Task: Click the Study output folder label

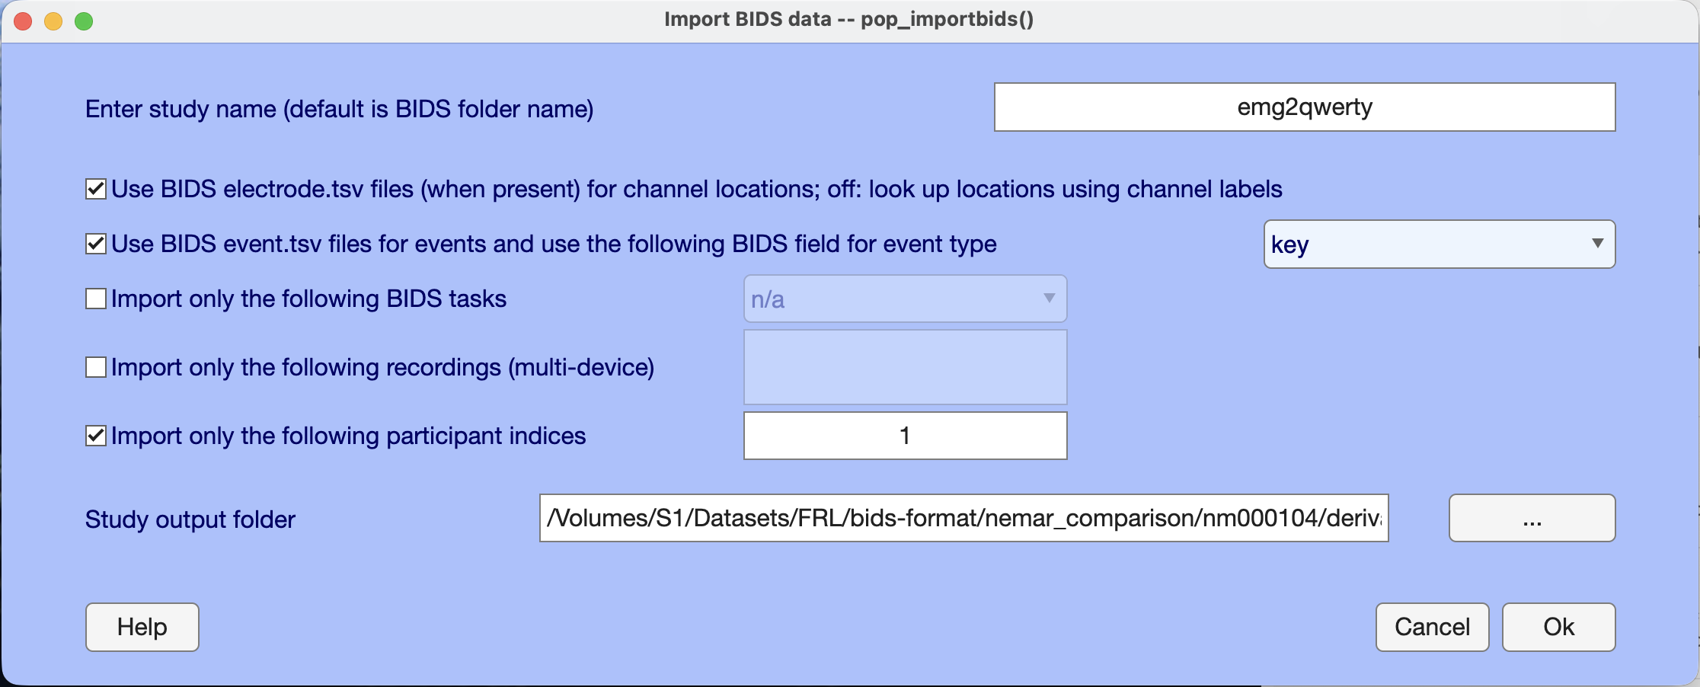Action: [x=190, y=519]
